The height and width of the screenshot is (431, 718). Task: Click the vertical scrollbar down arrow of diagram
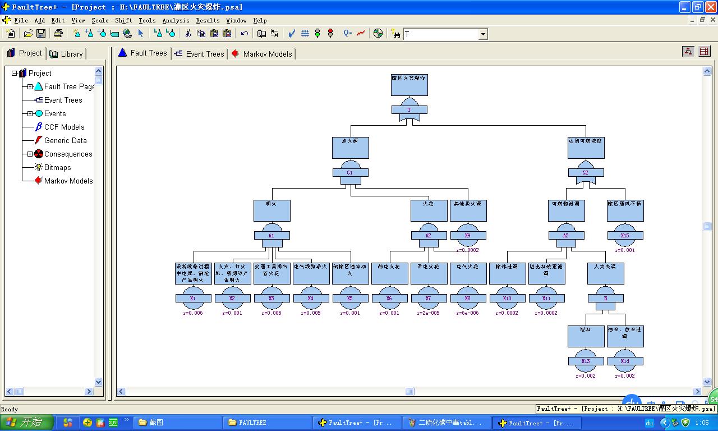[x=707, y=382]
